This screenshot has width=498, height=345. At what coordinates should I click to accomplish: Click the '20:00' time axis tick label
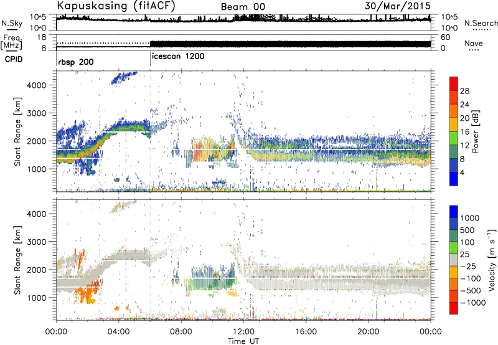(368, 332)
